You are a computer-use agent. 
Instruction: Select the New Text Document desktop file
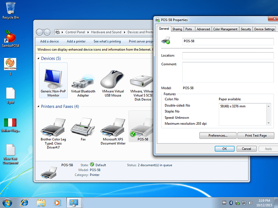coord(10,154)
